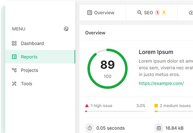This screenshot has height=133, width=193.
Task: Open Tools from the sidebar menu
Action: click(40, 84)
